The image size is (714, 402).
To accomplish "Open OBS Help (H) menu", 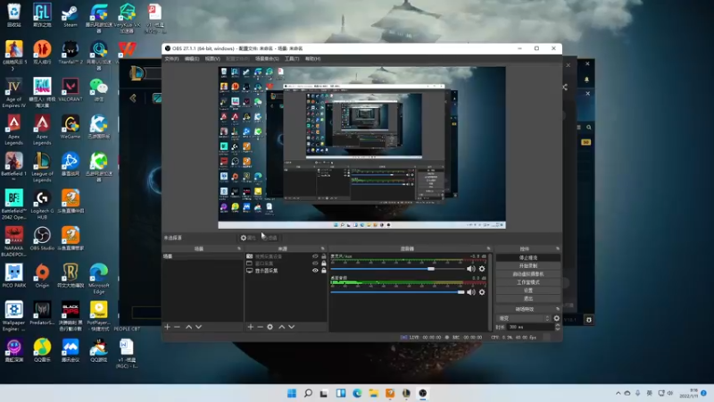I will click(x=313, y=59).
